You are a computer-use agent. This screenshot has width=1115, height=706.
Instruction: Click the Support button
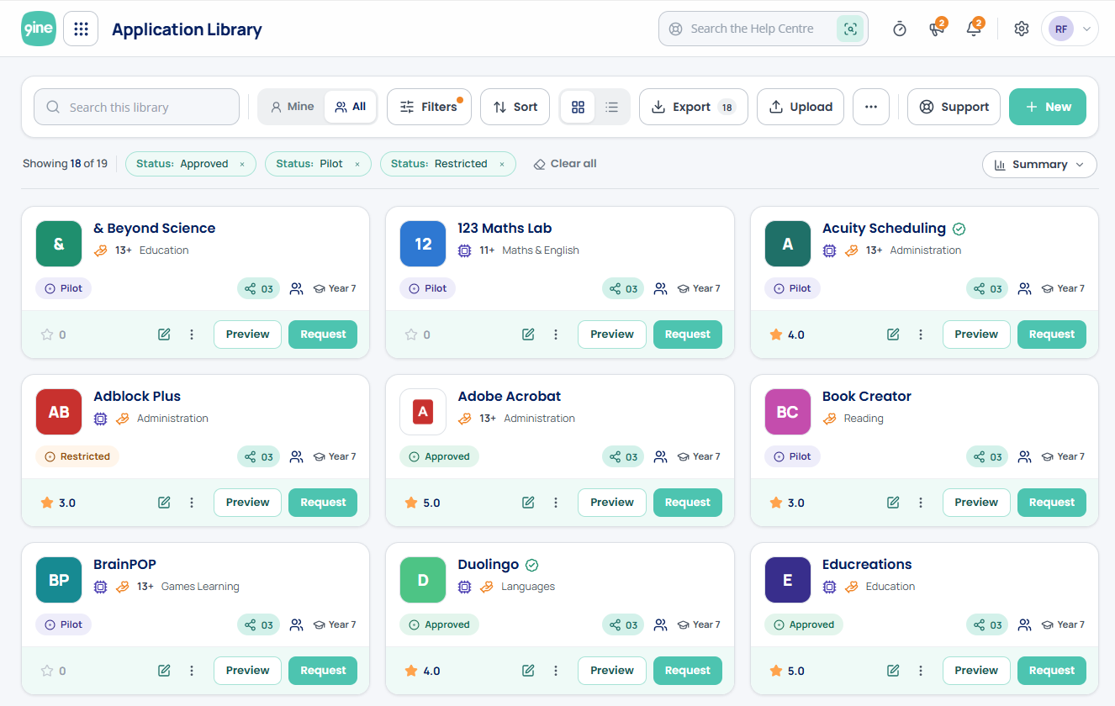click(x=954, y=107)
